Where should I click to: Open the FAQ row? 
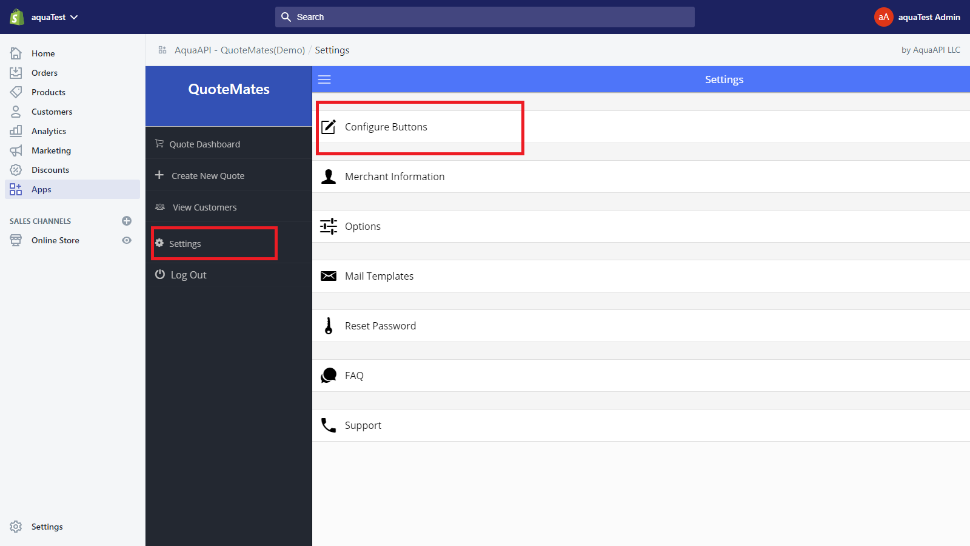tap(641, 376)
